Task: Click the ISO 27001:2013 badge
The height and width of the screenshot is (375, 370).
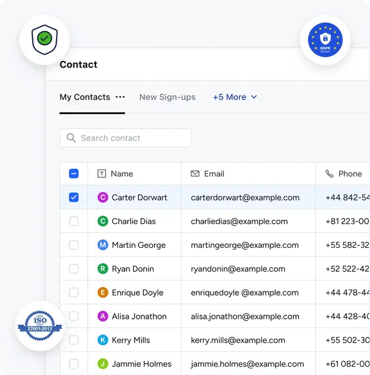Action: [40, 325]
